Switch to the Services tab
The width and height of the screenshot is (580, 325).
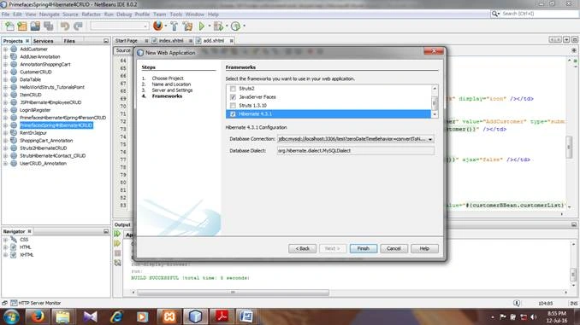43,41
